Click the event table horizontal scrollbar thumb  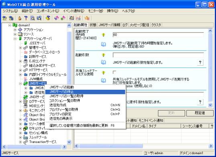pyautogui.click(x=111, y=146)
